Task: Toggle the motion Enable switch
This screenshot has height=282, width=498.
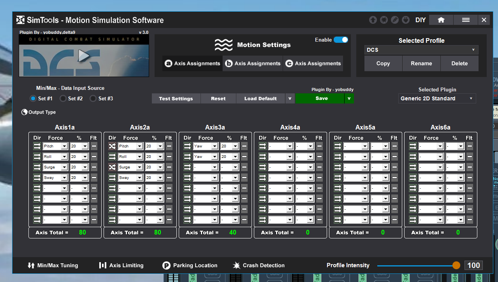Action: pyautogui.click(x=341, y=40)
